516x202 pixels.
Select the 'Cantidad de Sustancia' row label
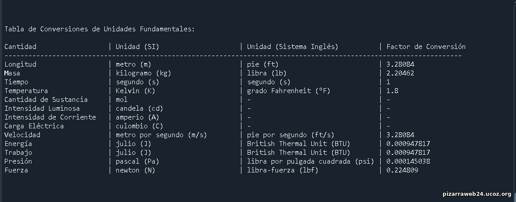coord(46,100)
